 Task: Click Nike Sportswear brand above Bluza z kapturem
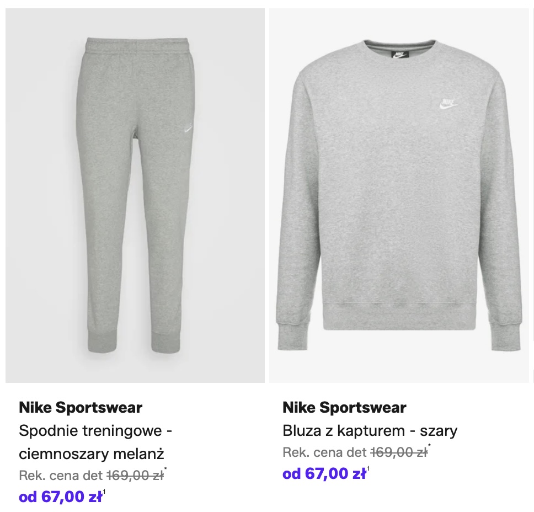click(344, 408)
